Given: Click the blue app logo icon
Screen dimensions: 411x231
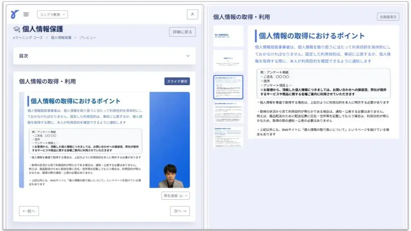Looking at the screenshot, I should tap(15, 14).
